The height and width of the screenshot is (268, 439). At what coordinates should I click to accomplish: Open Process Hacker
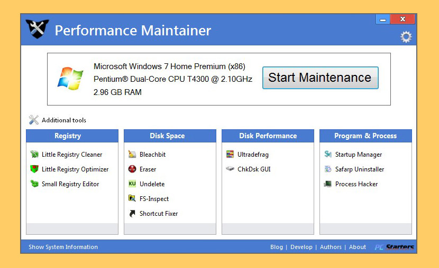(x=356, y=184)
